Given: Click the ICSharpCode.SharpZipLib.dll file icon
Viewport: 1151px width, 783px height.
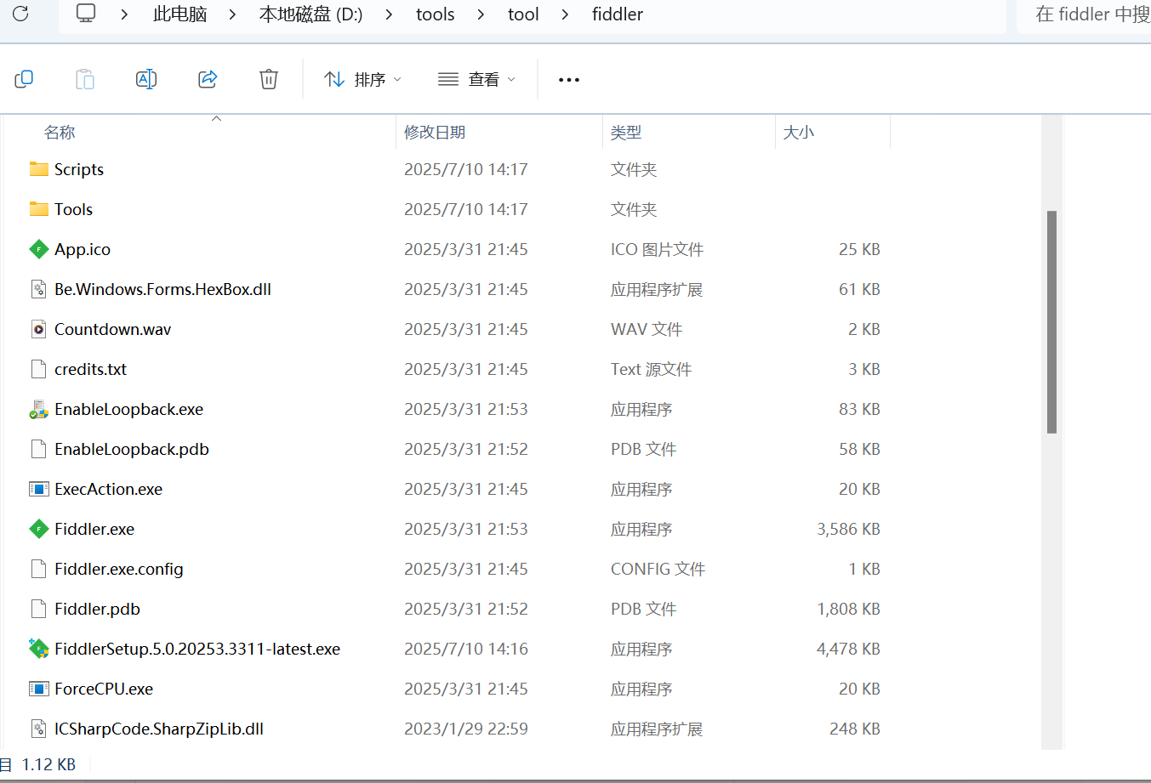Looking at the screenshot, I should [x=38, y=729].
